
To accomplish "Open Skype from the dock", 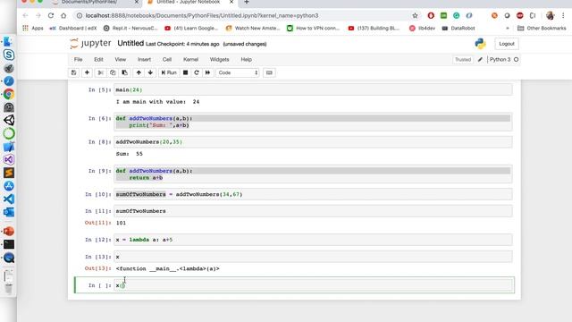I will point(9,55).
